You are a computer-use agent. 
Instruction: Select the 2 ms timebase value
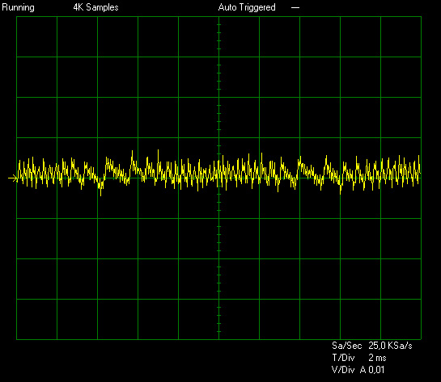(x=377, y=358)
